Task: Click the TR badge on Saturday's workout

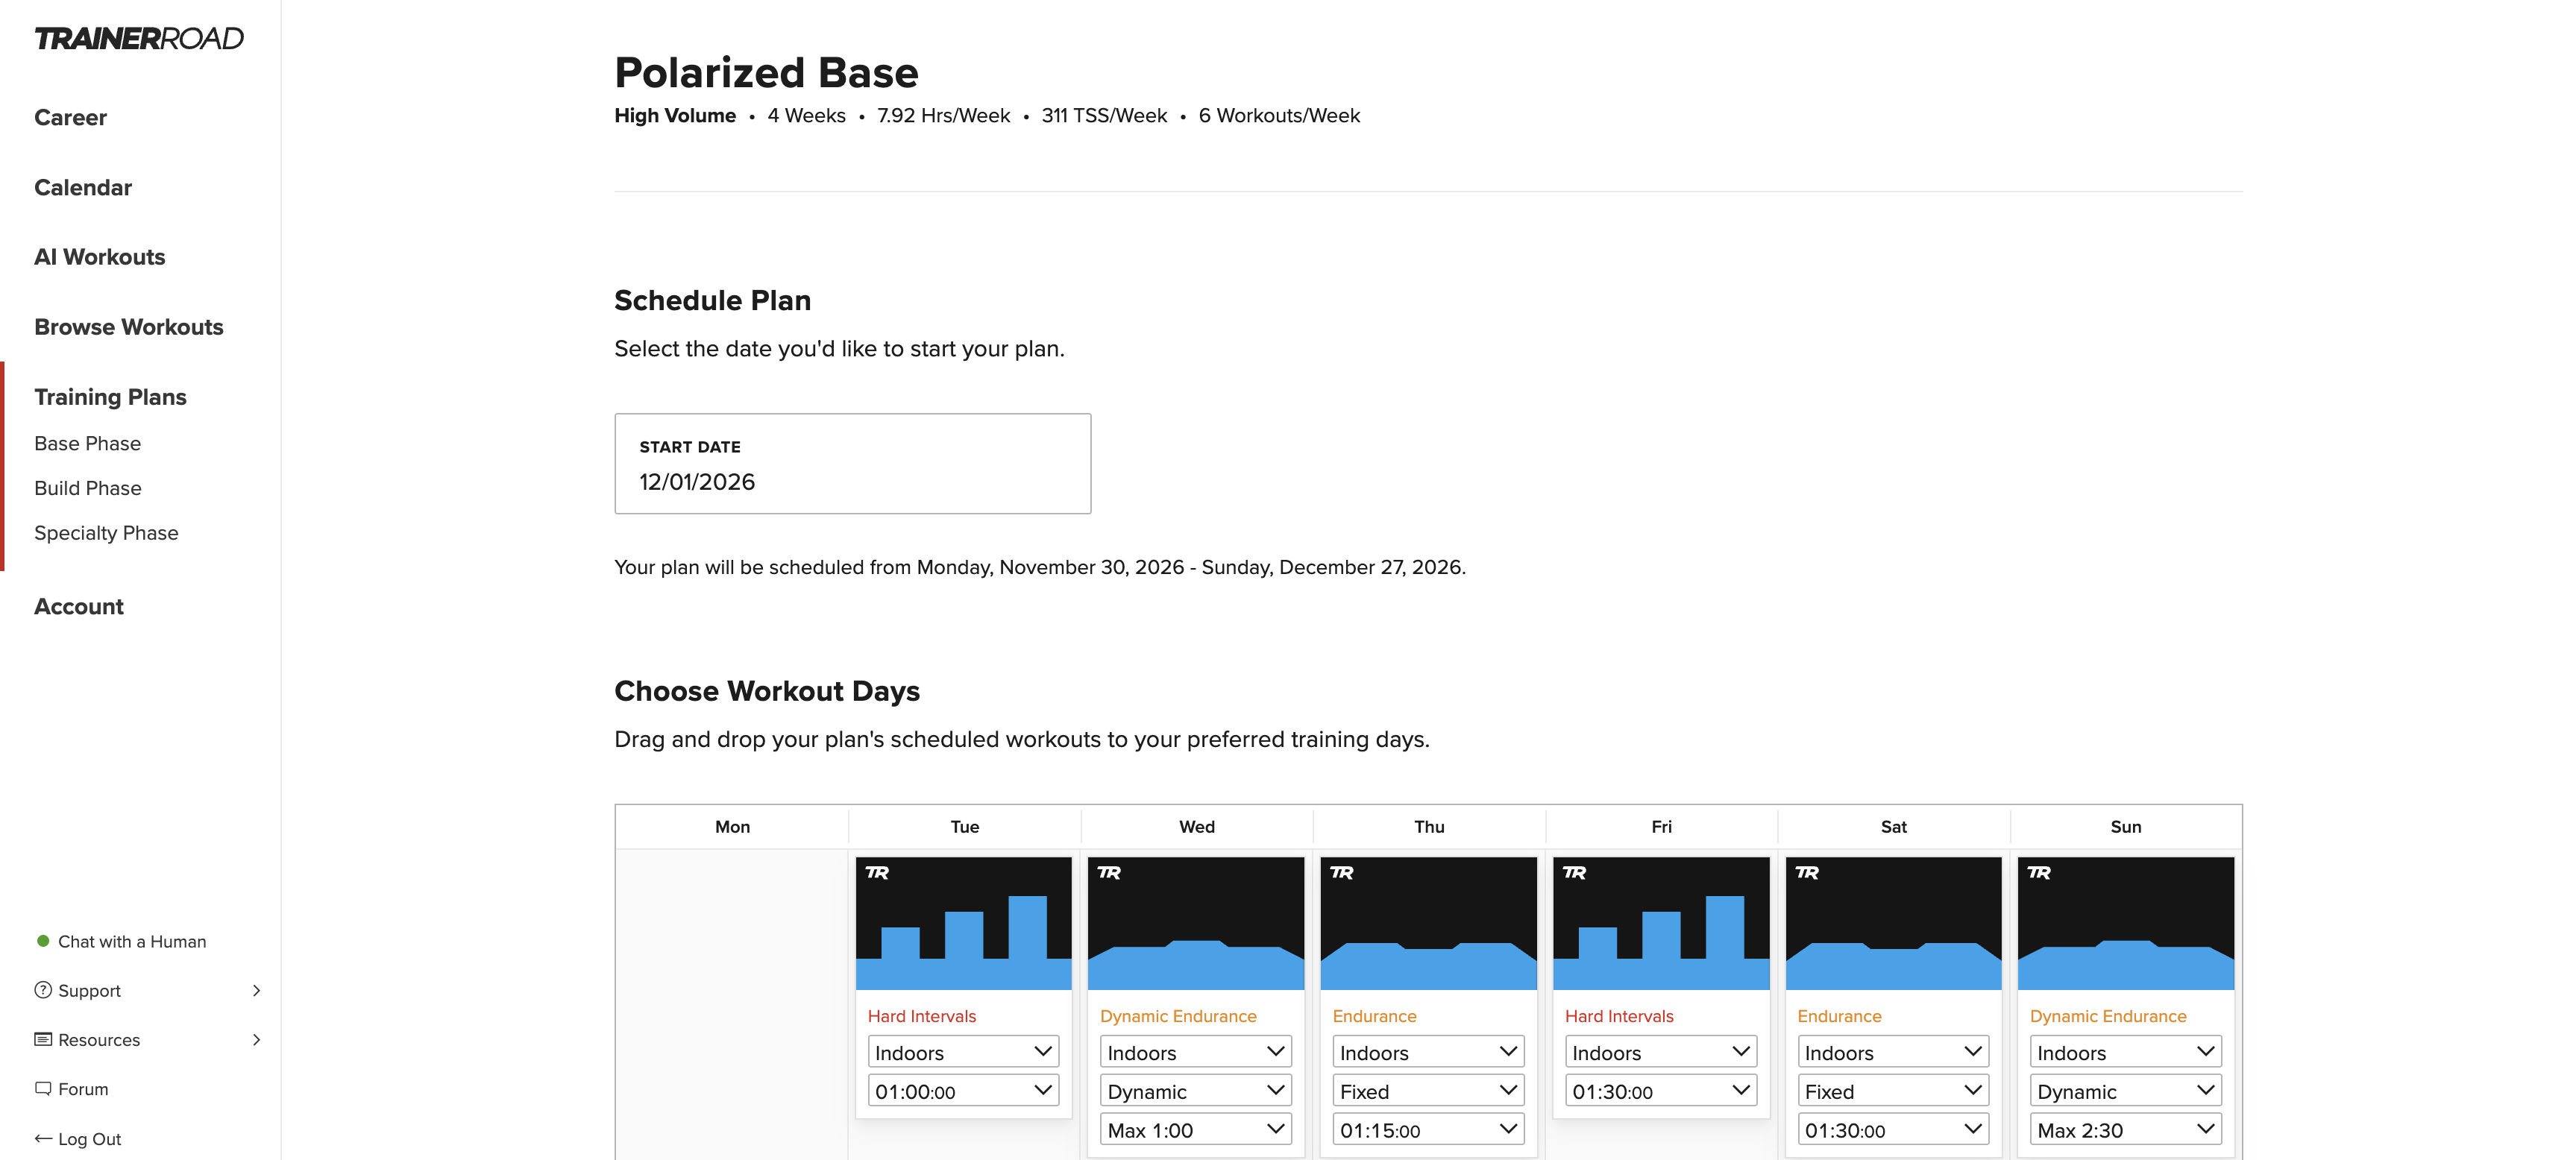Action: click(x=1807, y=873)
